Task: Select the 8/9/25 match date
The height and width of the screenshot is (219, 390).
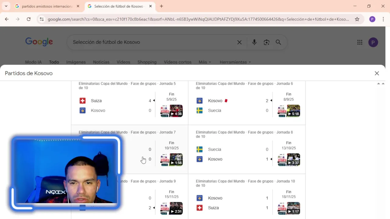Action: (x=289, y=99)
